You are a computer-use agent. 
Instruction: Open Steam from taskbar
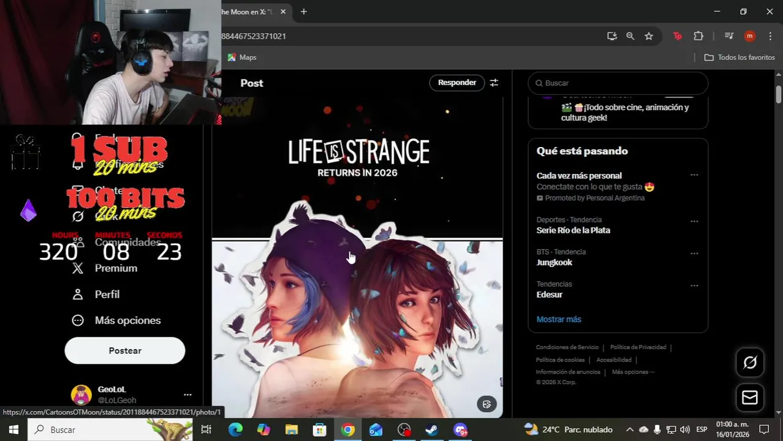(x=432, y=429)
